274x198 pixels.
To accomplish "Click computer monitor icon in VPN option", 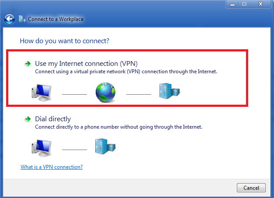I will coord(42,92).
